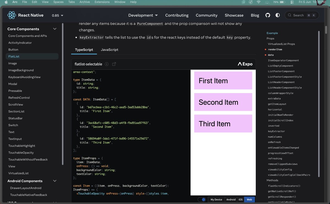330x204 pixels.
Task: Jump to Example in the table of contents
Action: [272, 33]
